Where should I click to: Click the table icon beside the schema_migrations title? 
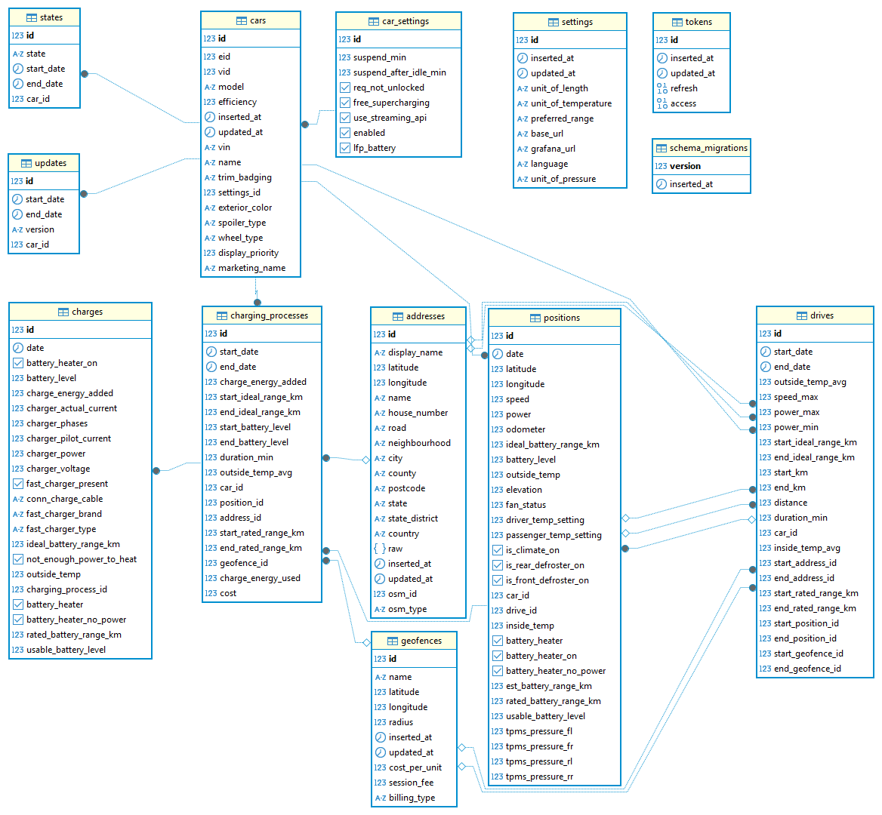(661, 149)
